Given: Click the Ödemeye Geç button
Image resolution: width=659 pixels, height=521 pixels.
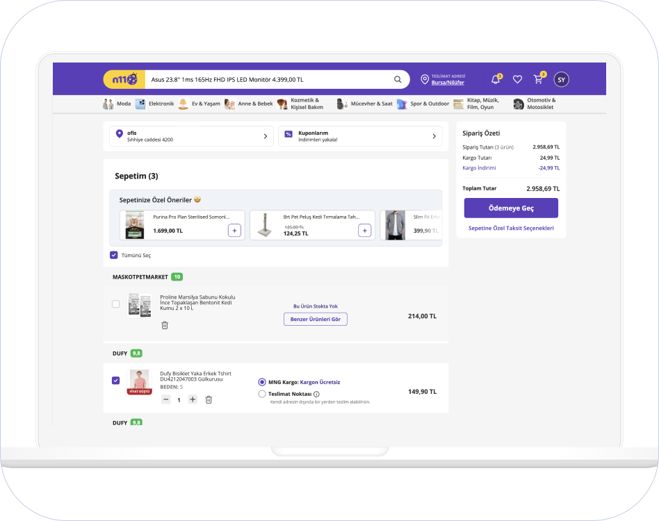Looking at the screenshot, I should 511,208.
